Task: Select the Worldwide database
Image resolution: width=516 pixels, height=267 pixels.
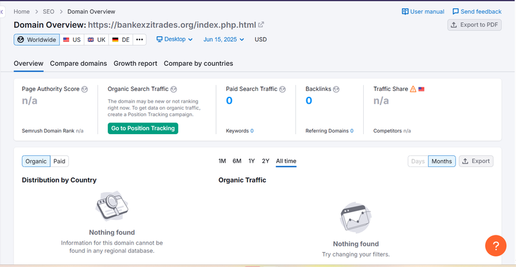Action: coord(37,39)
